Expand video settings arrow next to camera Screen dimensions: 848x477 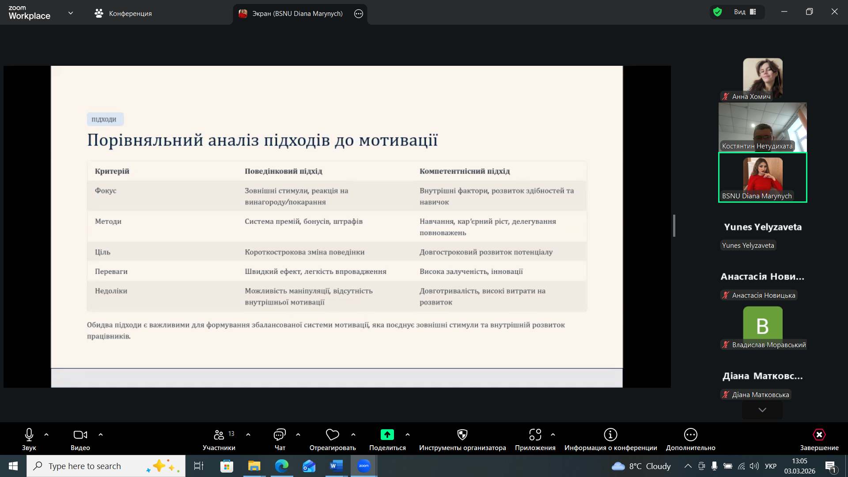tap(101, 435)
